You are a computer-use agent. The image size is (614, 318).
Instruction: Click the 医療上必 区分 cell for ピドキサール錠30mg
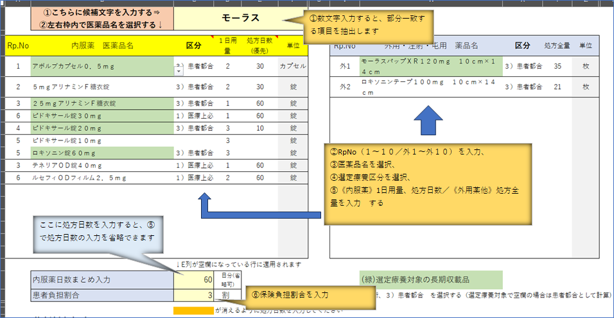point(194,116)
